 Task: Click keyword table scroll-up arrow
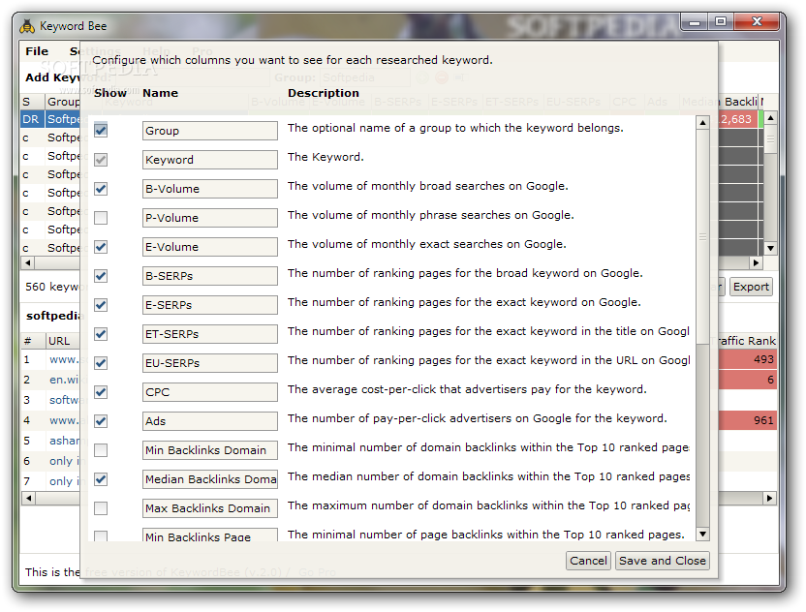[770, 118]
